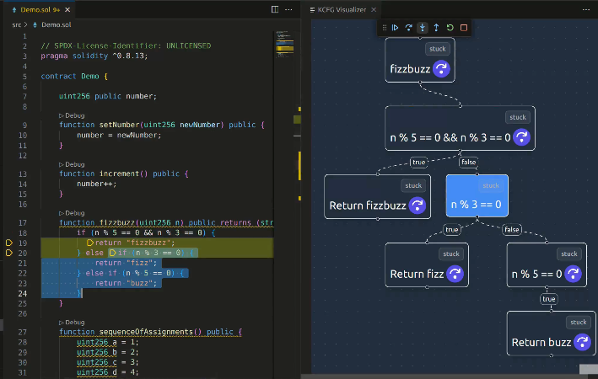The width and height of the screenshot is (598, 379).
Task: Click the split editor icon
Action: click(275, 9)
